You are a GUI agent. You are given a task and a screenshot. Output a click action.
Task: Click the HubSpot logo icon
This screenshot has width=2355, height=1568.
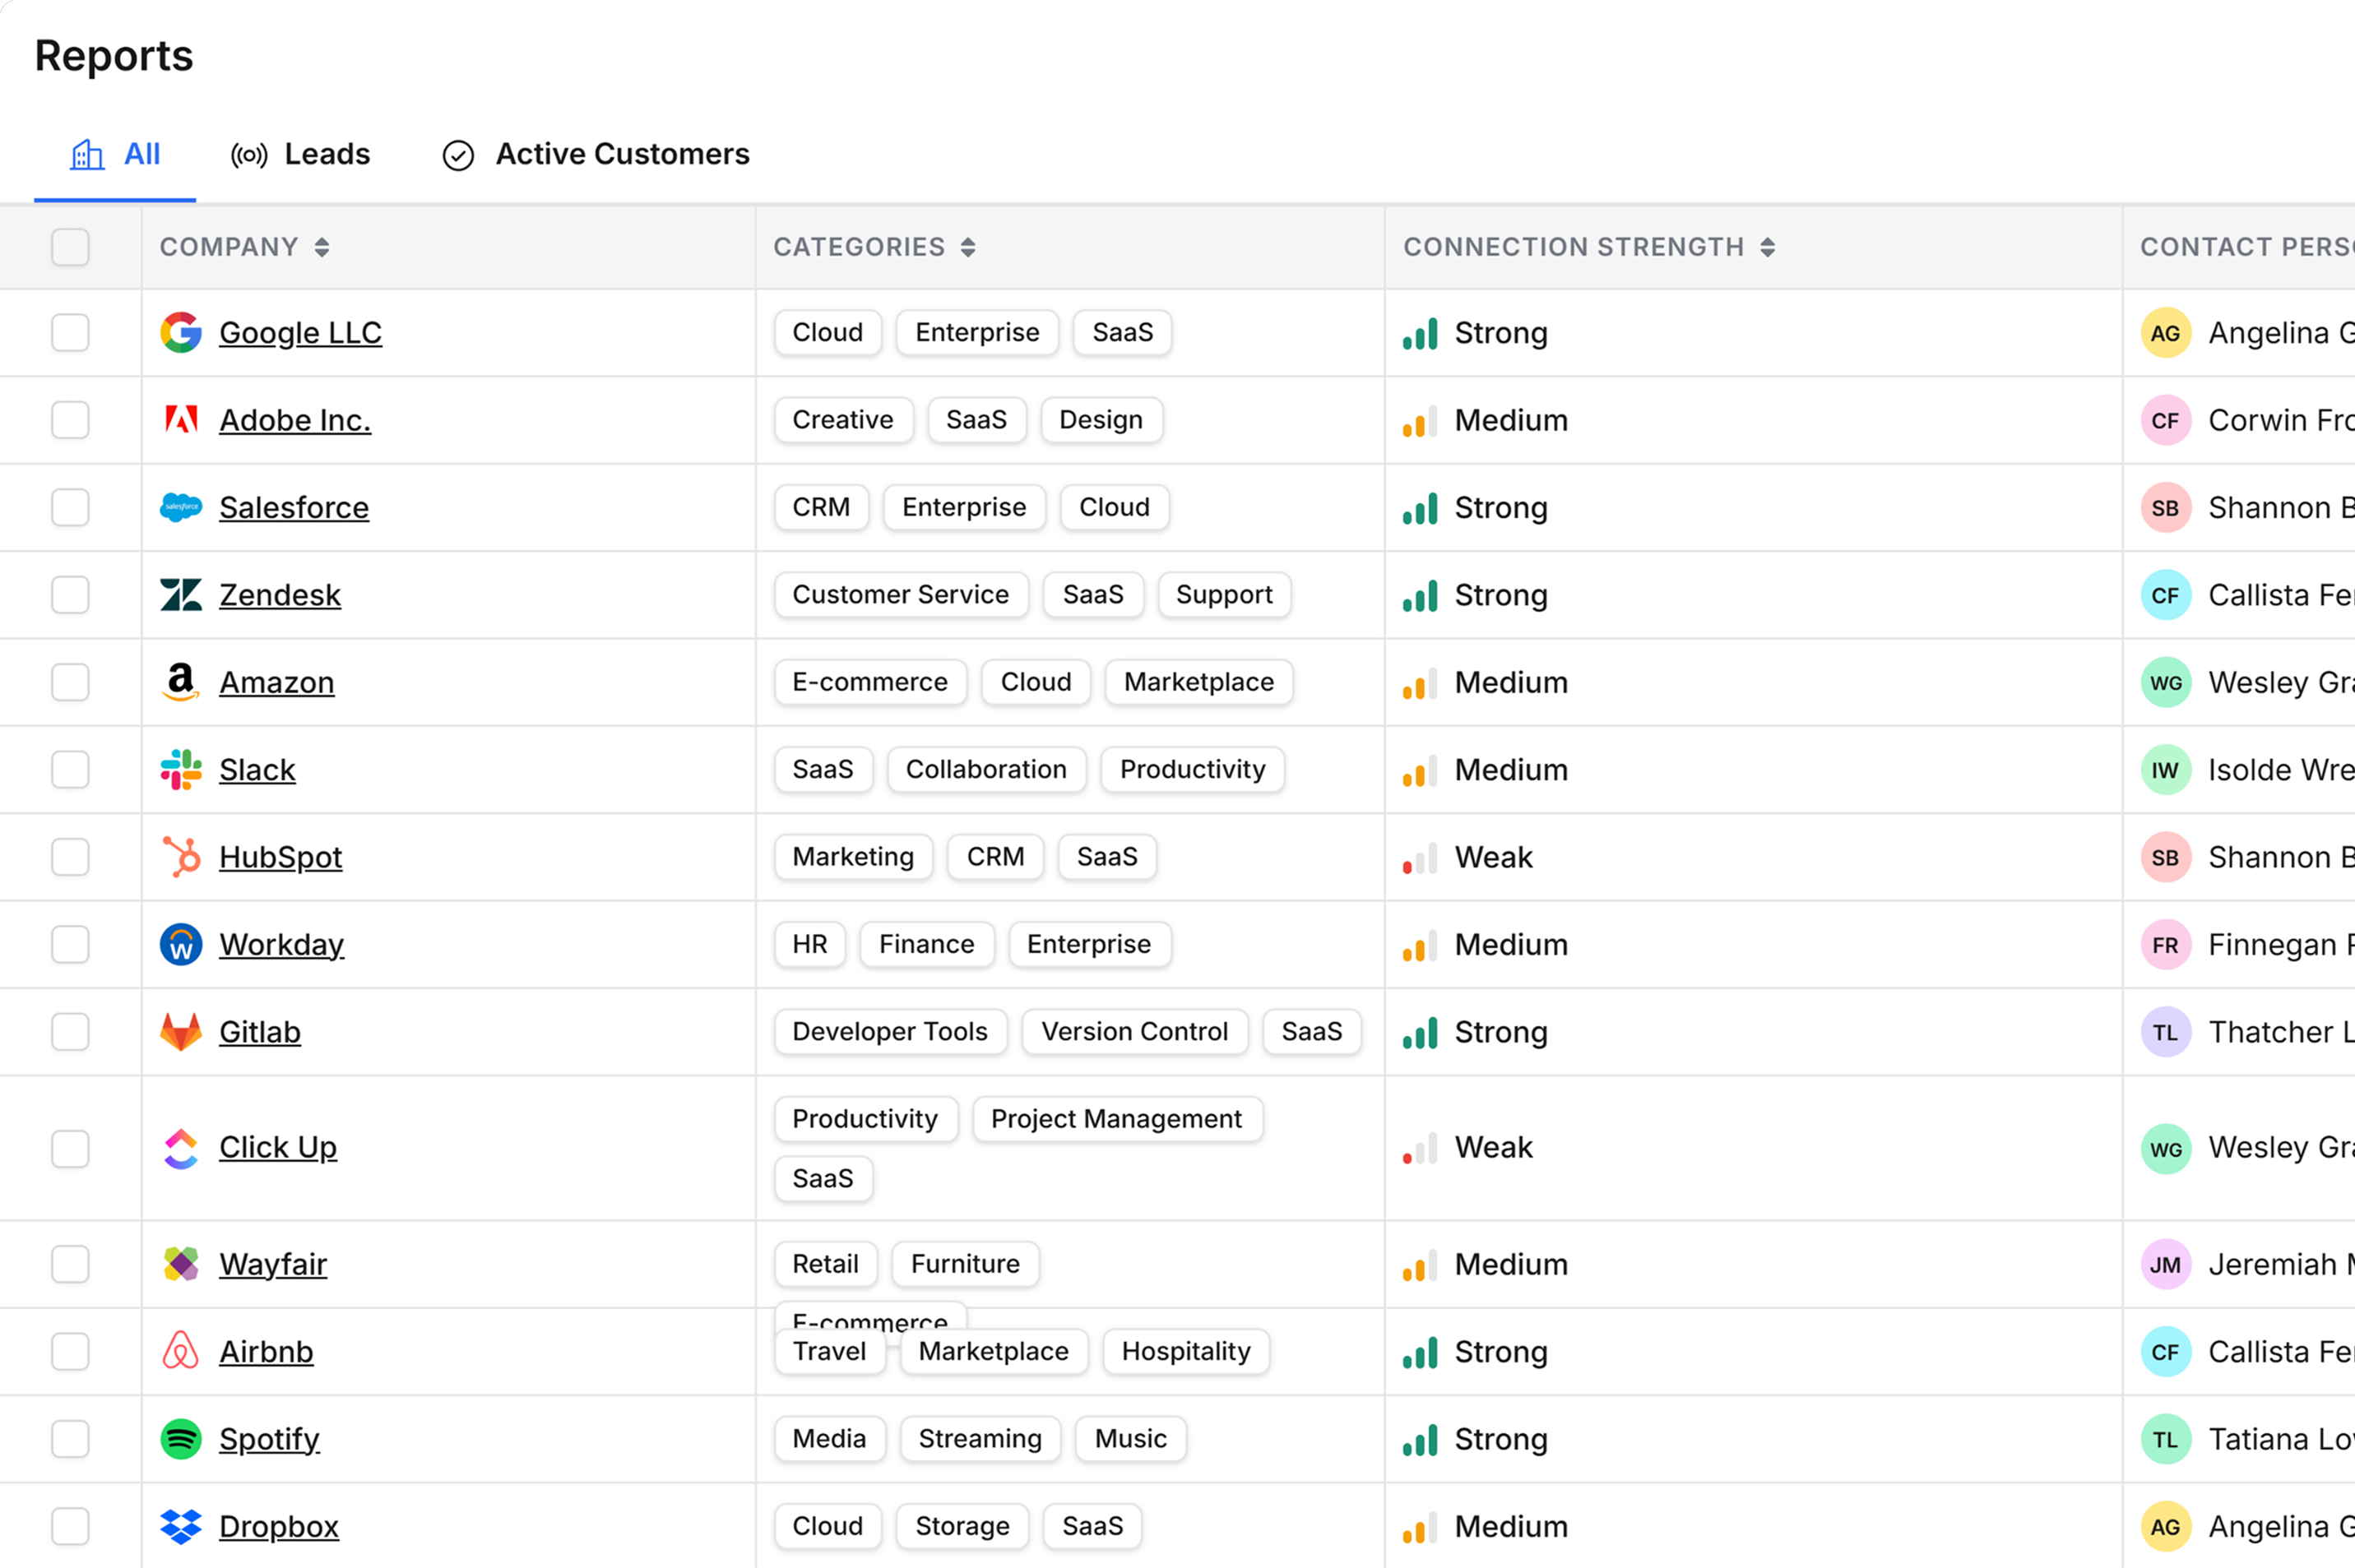click(x=181, y=857)
